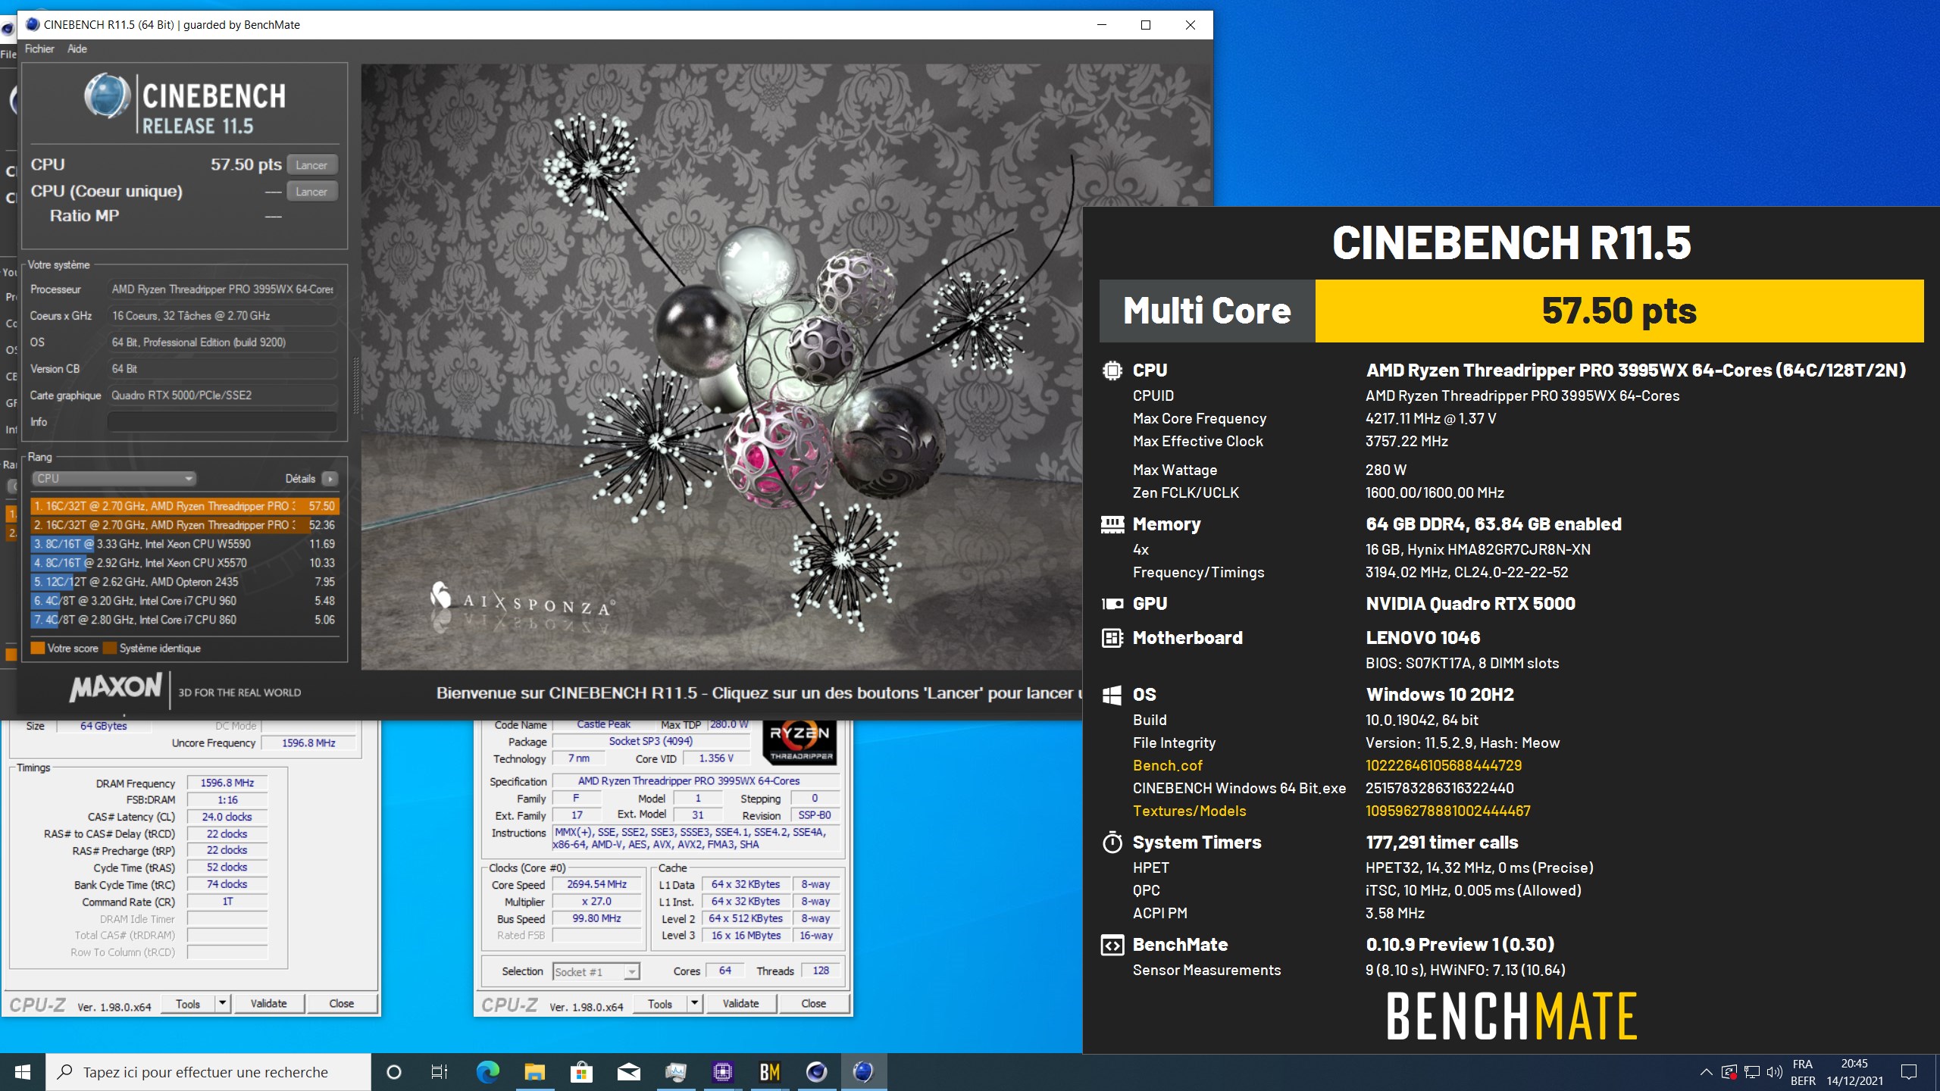This screenshot has width=1940, height=1091.
Task: Click Close in left CPU-Z memory window
Action: (341, 1004)
